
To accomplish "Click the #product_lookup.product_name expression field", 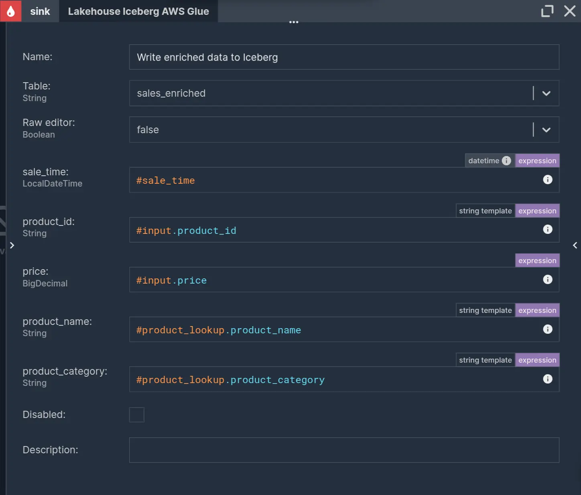I will click(x=344, y=329).
